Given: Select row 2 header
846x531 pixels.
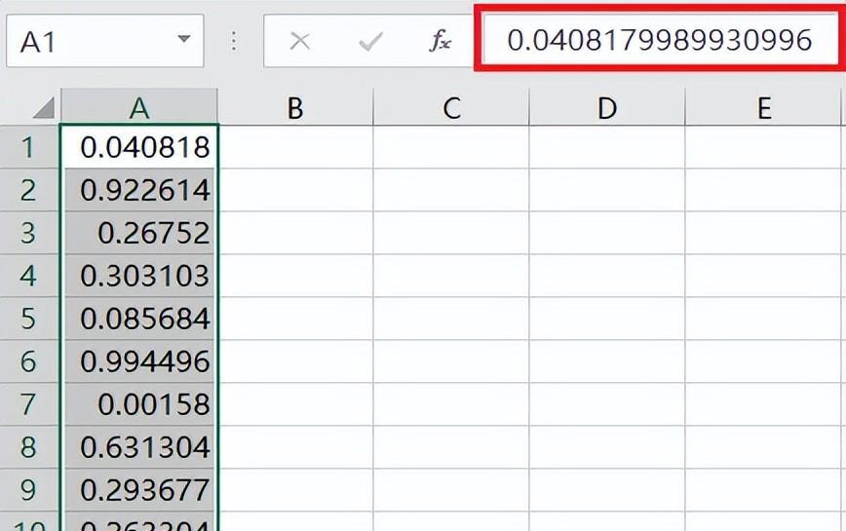Looking at the screenshot, I should click(28, 190).
